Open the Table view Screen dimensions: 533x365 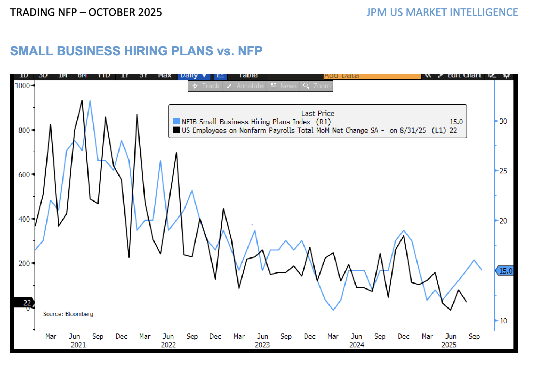[x=248, y=76]
